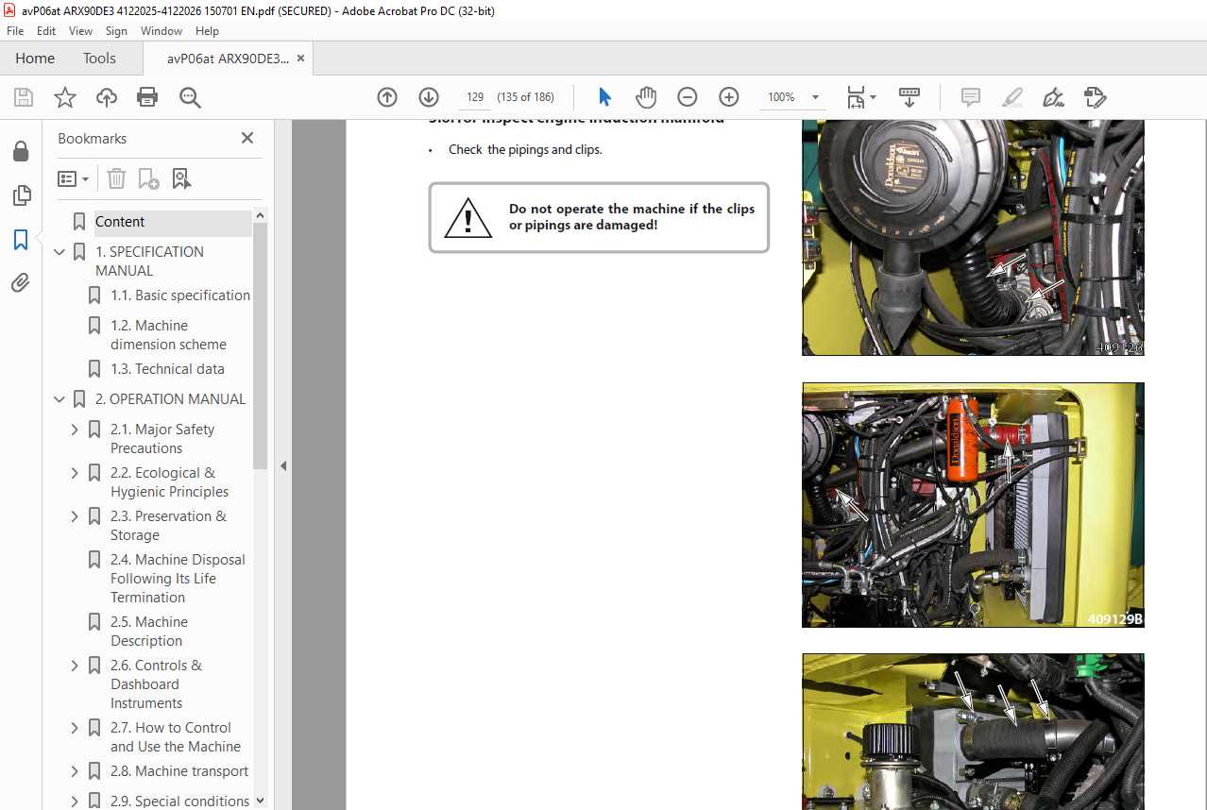This screenshot has height=810, width=1207.
Task: Click the scrolling mode toolbar icon
Action: tap(909, 97)
